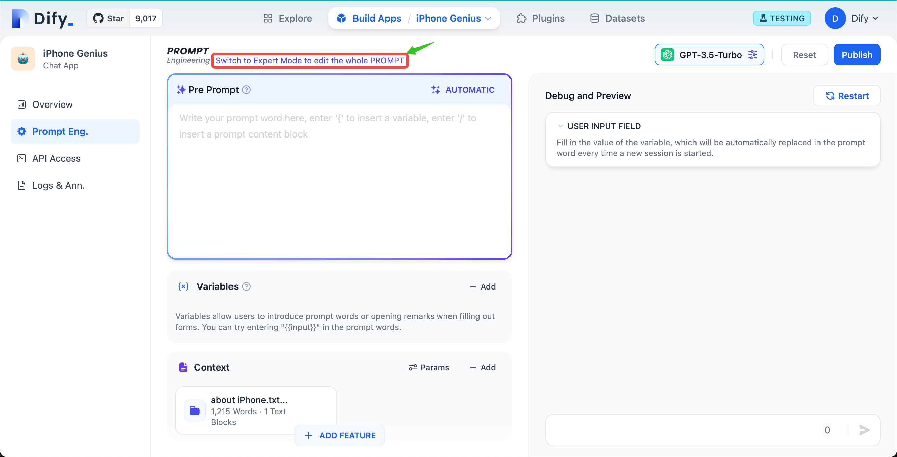Go to the Datasets tab

pyautogui.click(x=617, y=18)
